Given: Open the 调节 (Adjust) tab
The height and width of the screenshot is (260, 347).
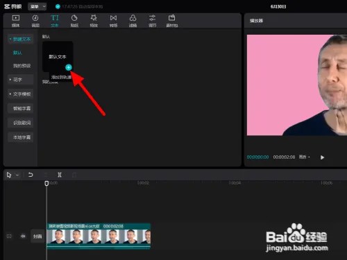Looking at the screenshot, I should (152, 21).
